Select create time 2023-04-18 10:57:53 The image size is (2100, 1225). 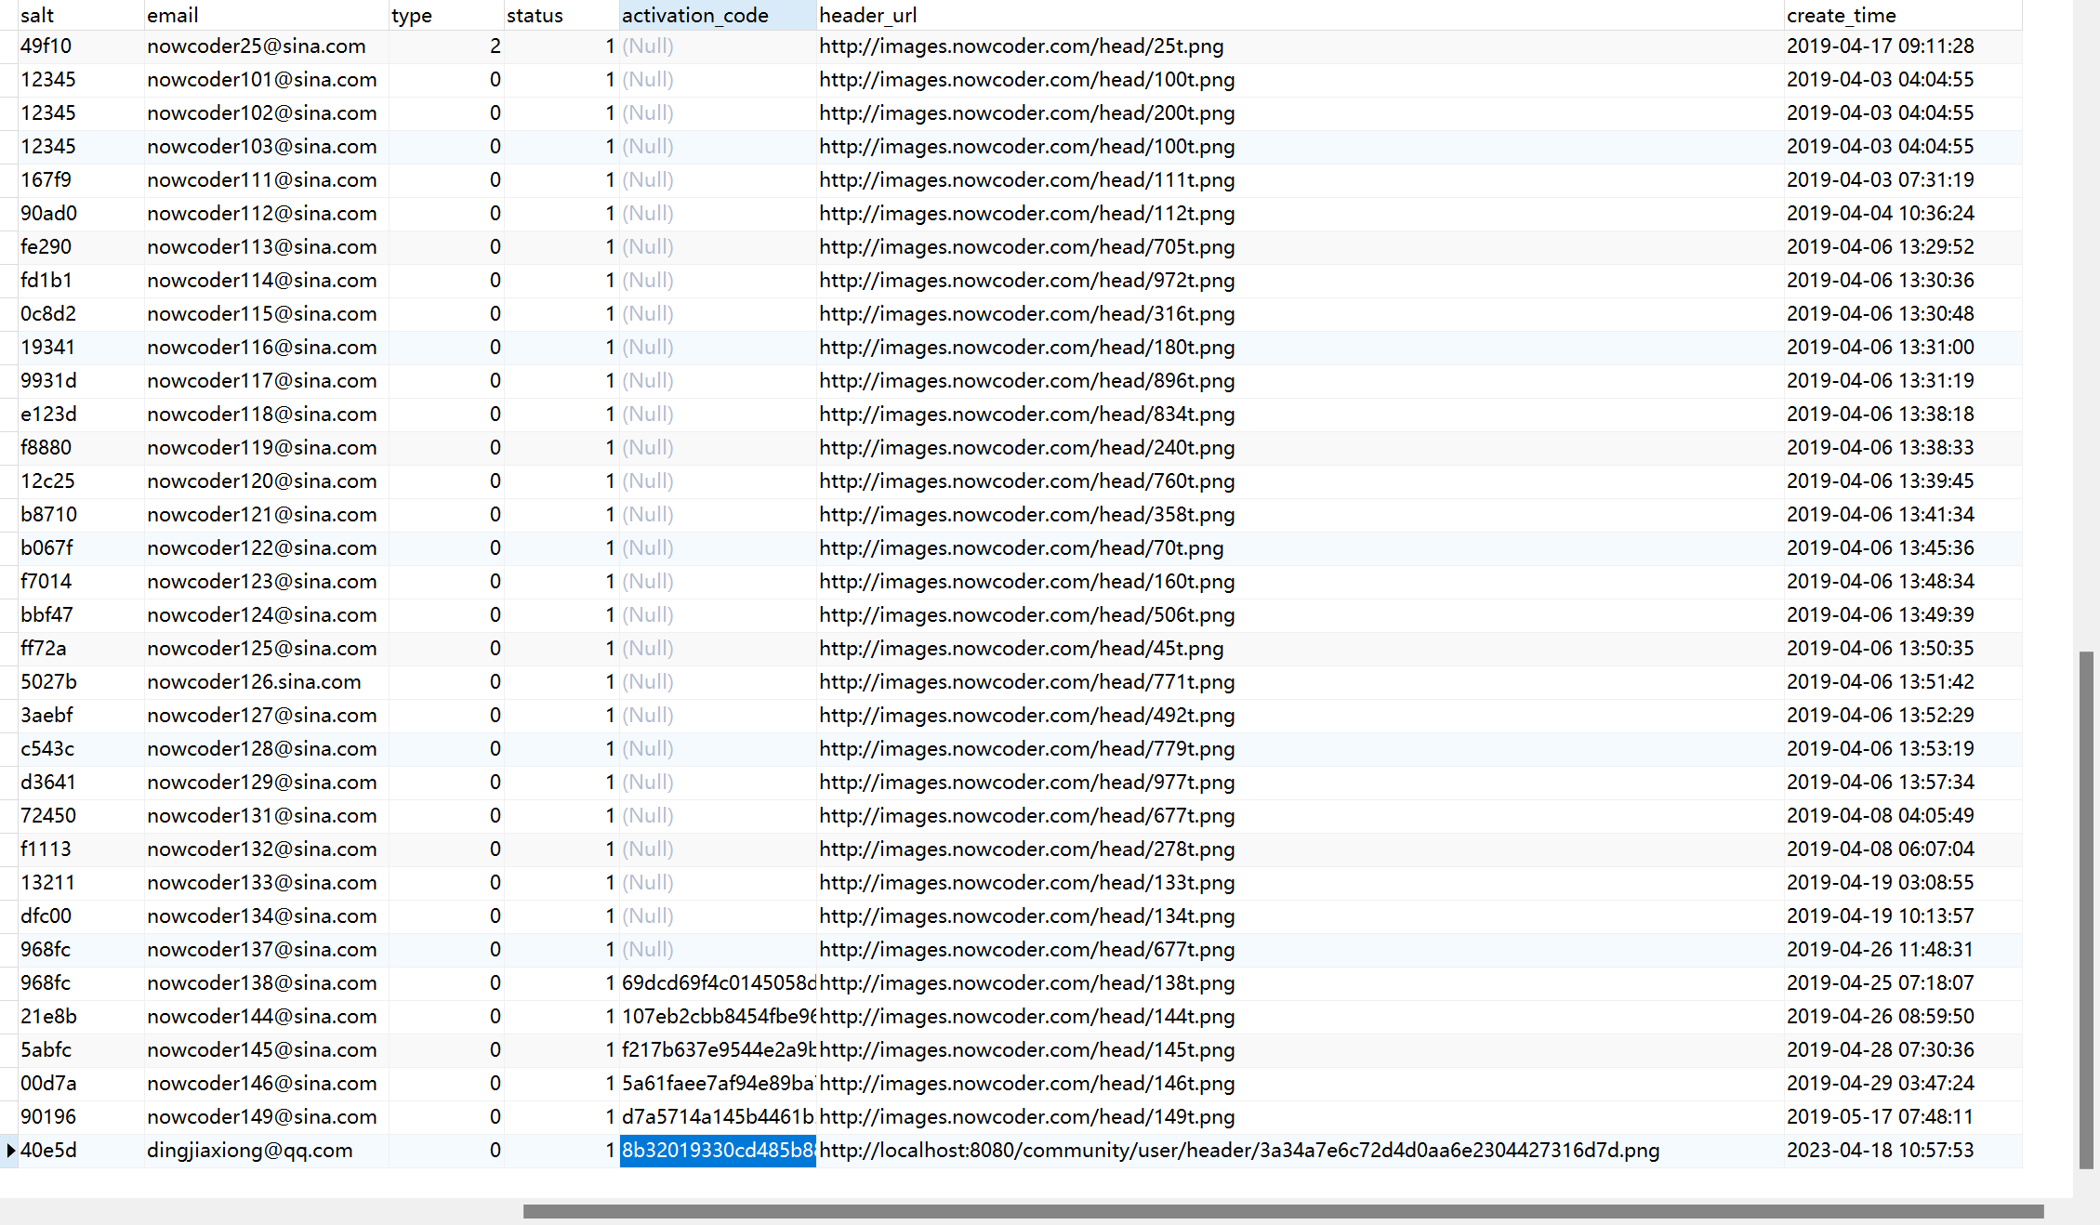[1902, 1151]
